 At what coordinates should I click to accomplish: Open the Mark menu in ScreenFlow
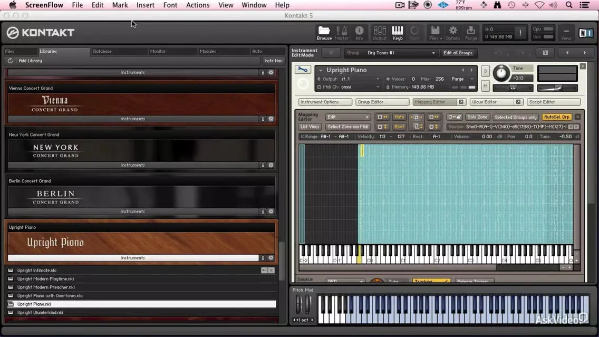120,5
